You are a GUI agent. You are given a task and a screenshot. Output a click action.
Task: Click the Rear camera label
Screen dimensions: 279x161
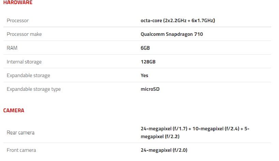pyautogui.click(x=20, y=132)
